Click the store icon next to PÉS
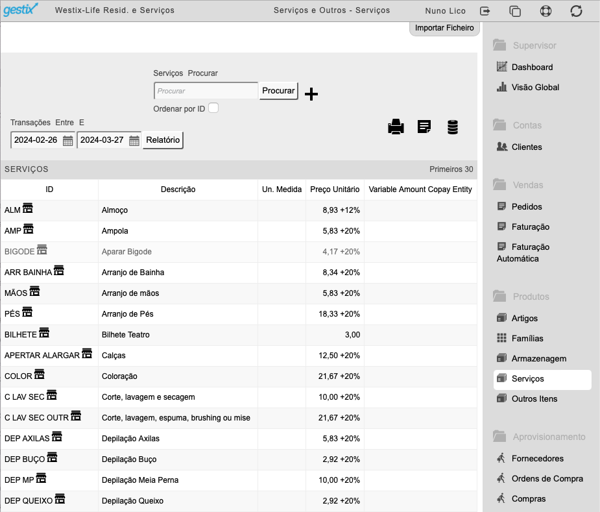The height and width of the screenshot is (512, 600). pos(27,311)
